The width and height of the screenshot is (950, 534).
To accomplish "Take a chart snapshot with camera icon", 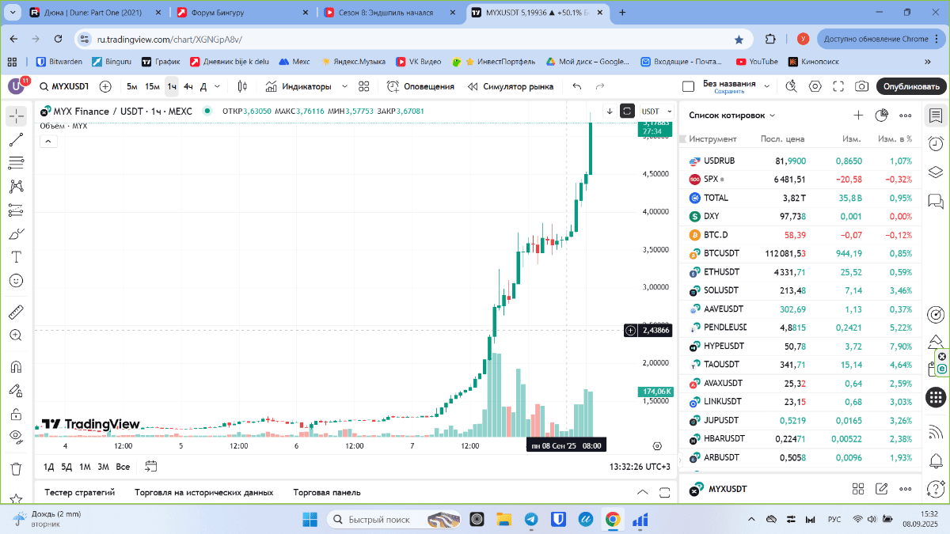I will coord(861,86).
